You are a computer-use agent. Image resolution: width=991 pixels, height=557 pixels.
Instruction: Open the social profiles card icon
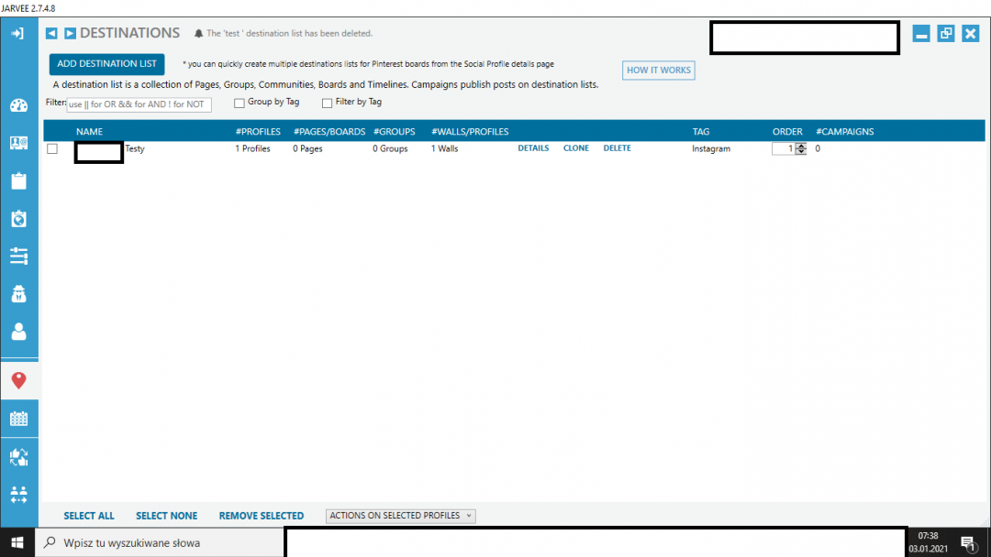click(x=18, y=143)
